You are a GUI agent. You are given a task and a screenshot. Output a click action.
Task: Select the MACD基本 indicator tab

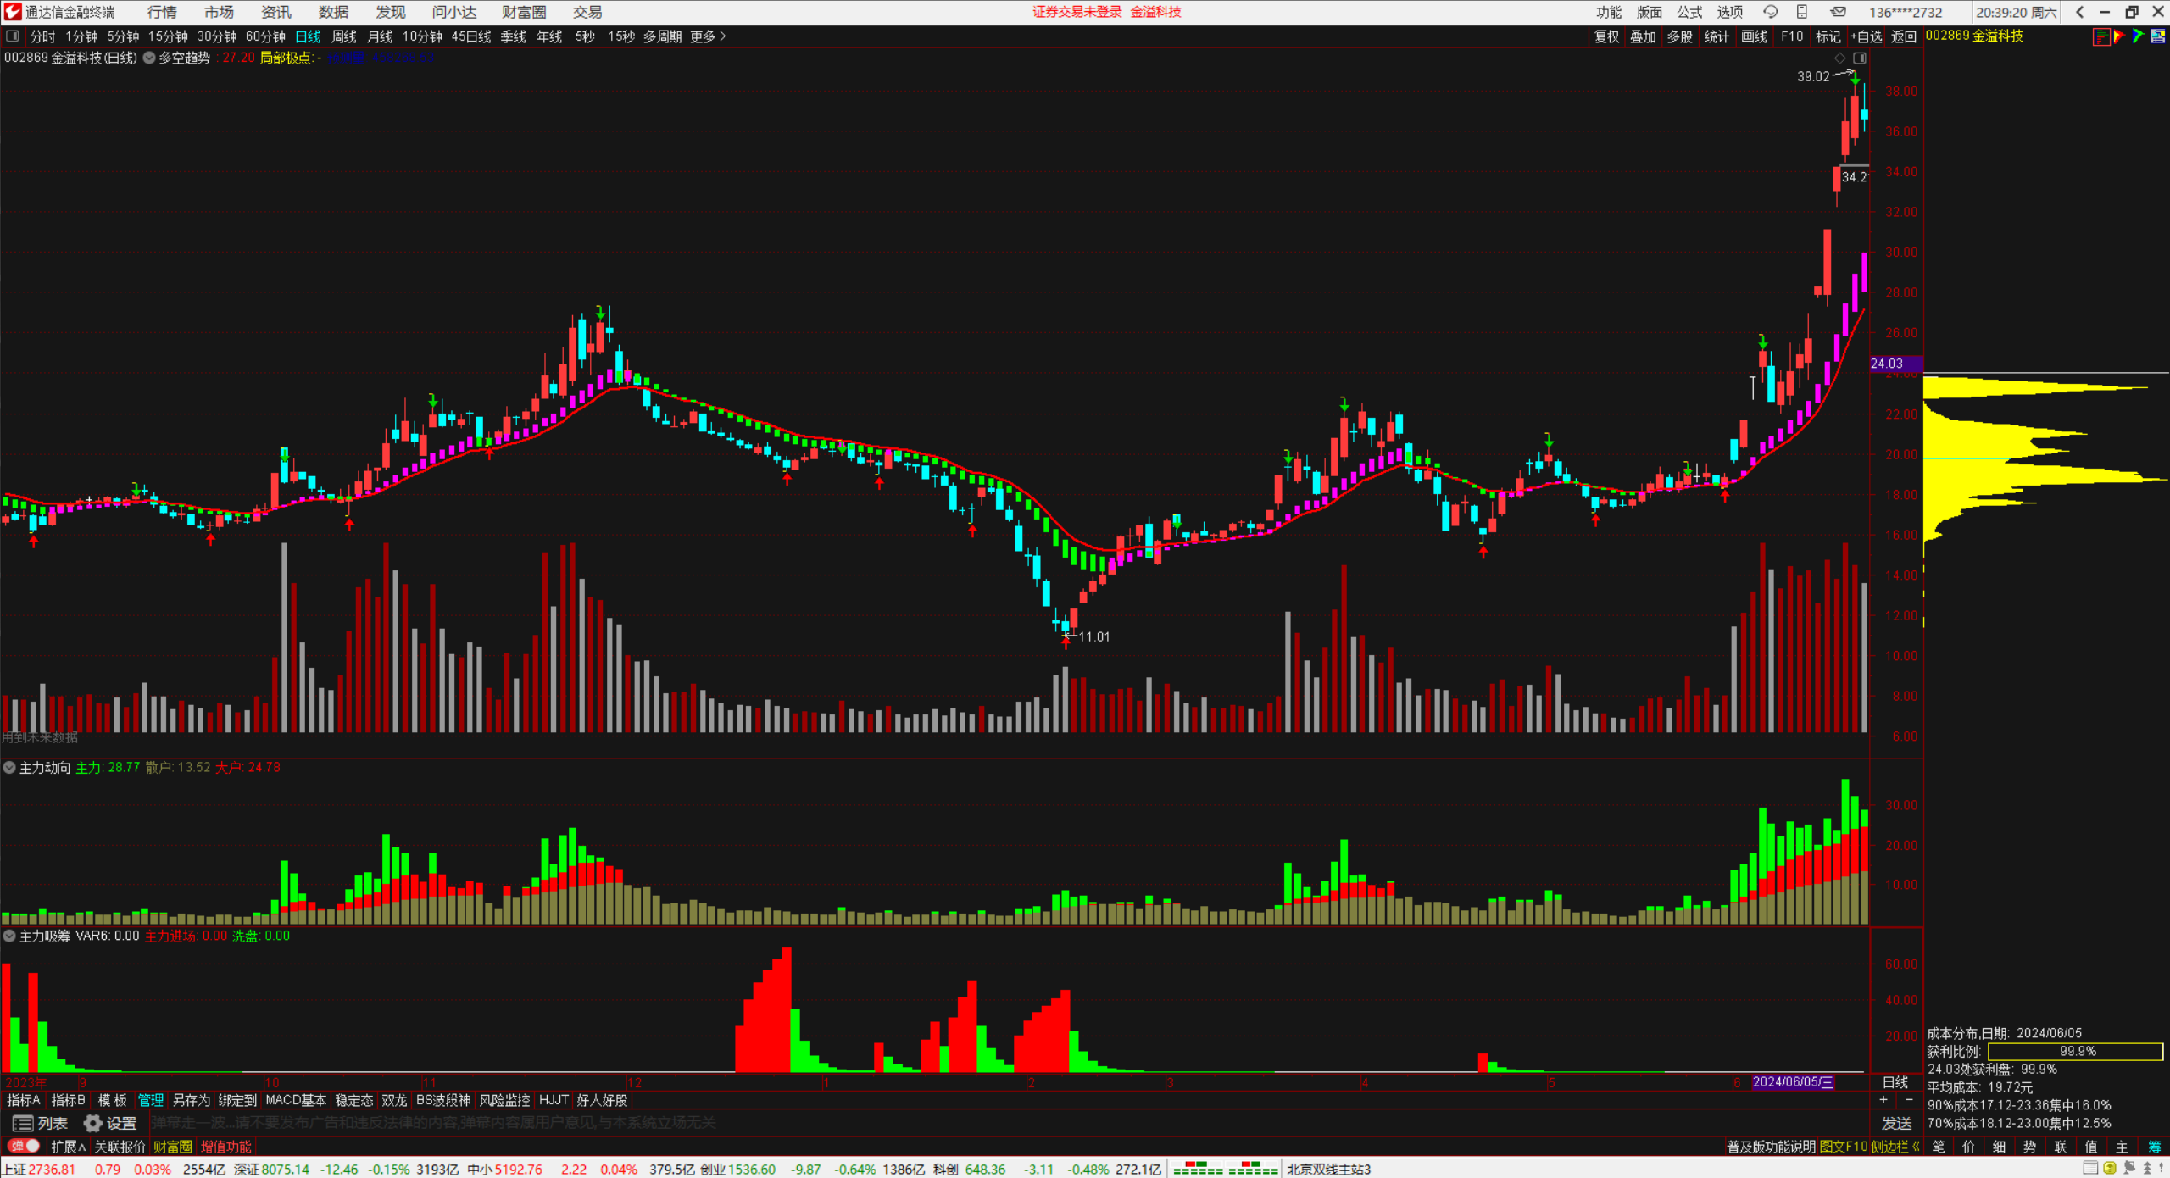click(x=296, y=1100)
